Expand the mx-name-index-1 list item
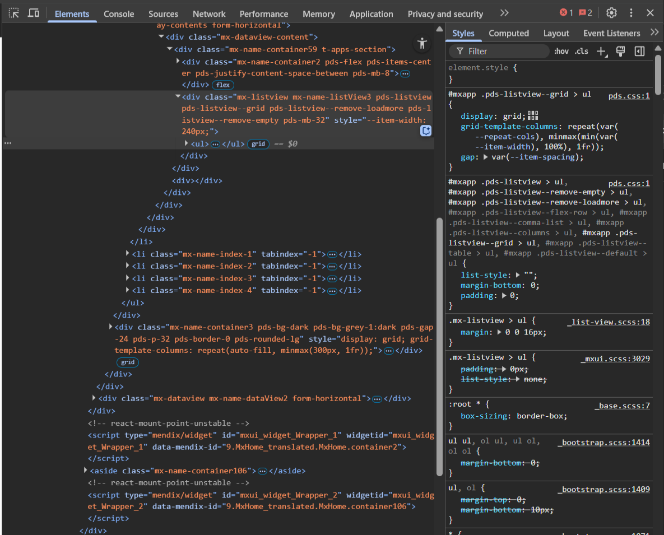Image resolution: width=664 pixels, height=535 pixels. (x=128, y=254)
